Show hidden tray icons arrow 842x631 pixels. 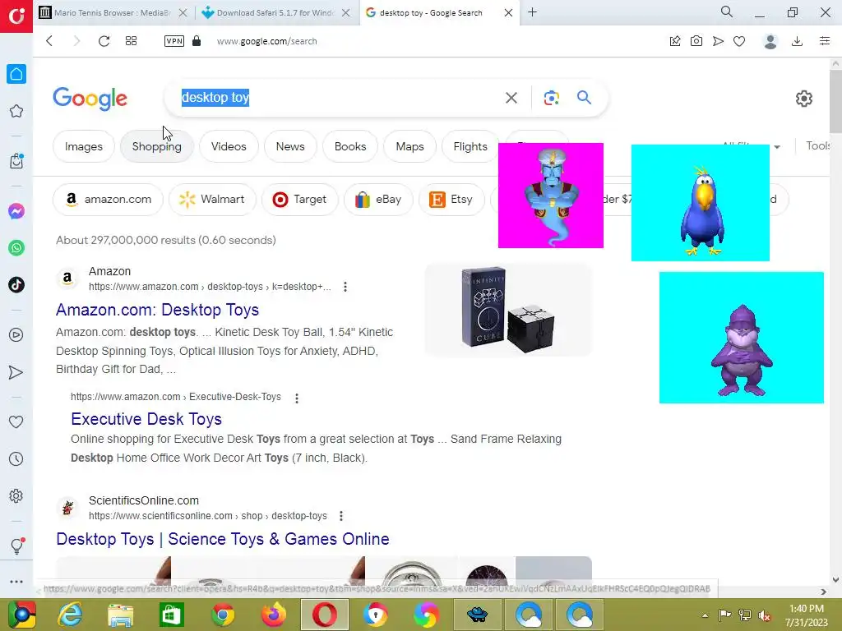click(x=705, y=615)
